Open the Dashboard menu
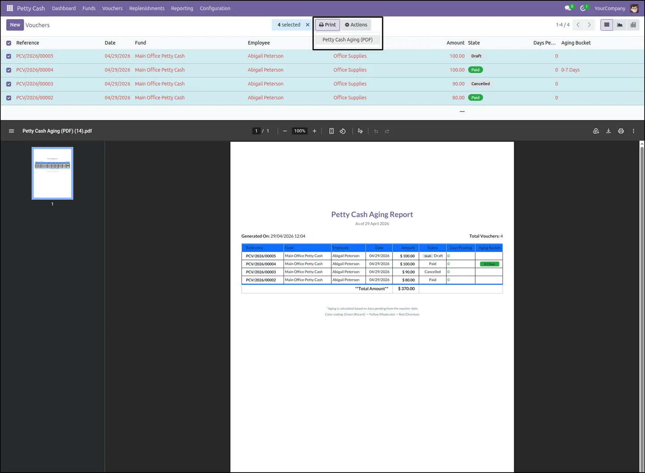Screen dimensions: 645x473 click(x=64, y=9)
